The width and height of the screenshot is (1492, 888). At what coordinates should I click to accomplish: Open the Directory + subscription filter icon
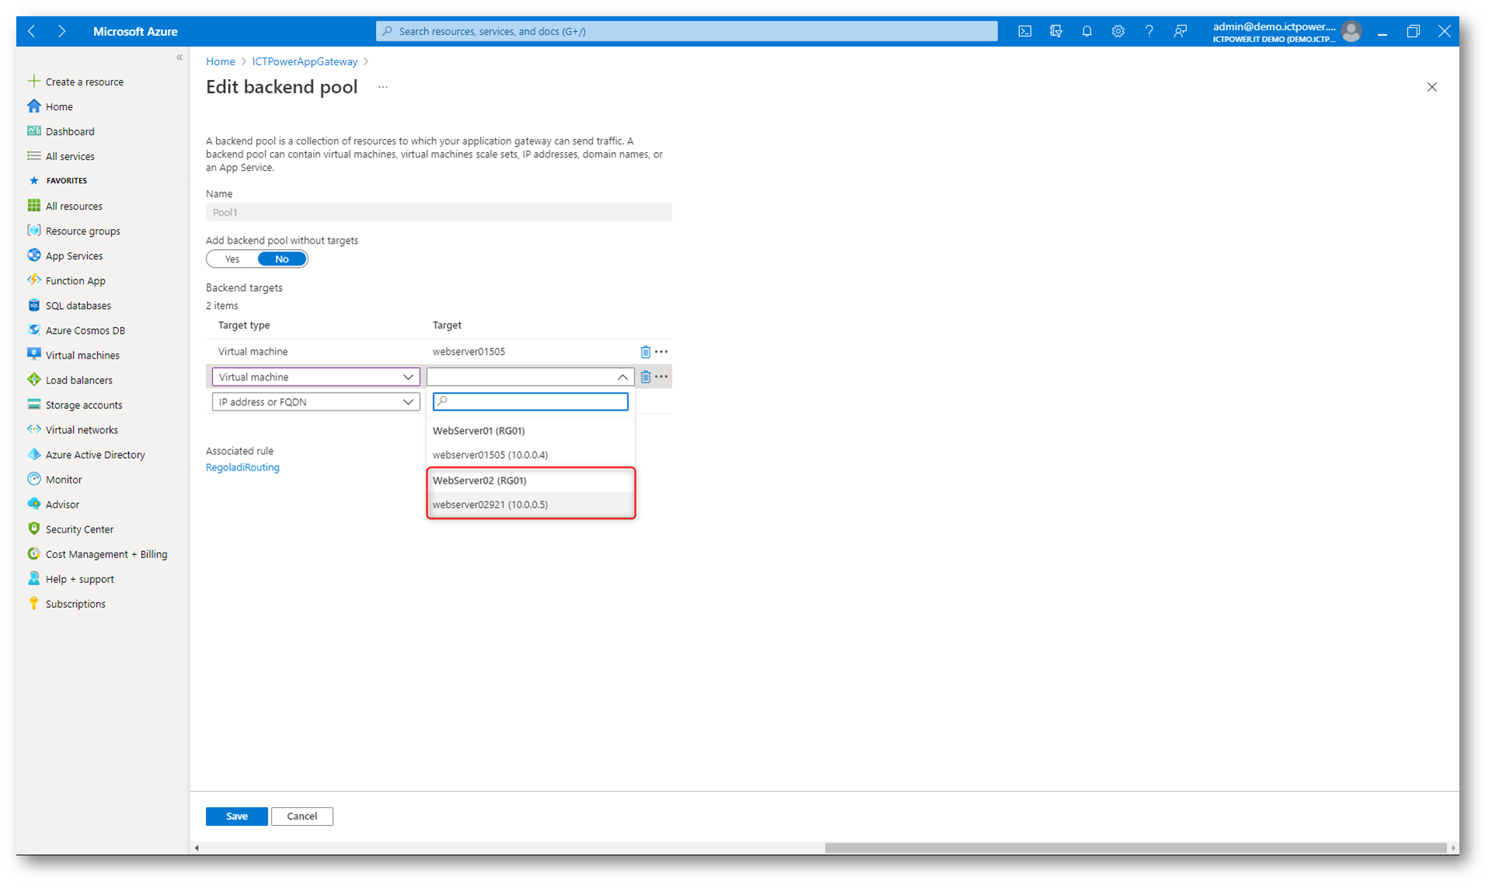click(x=1056, y=31)
